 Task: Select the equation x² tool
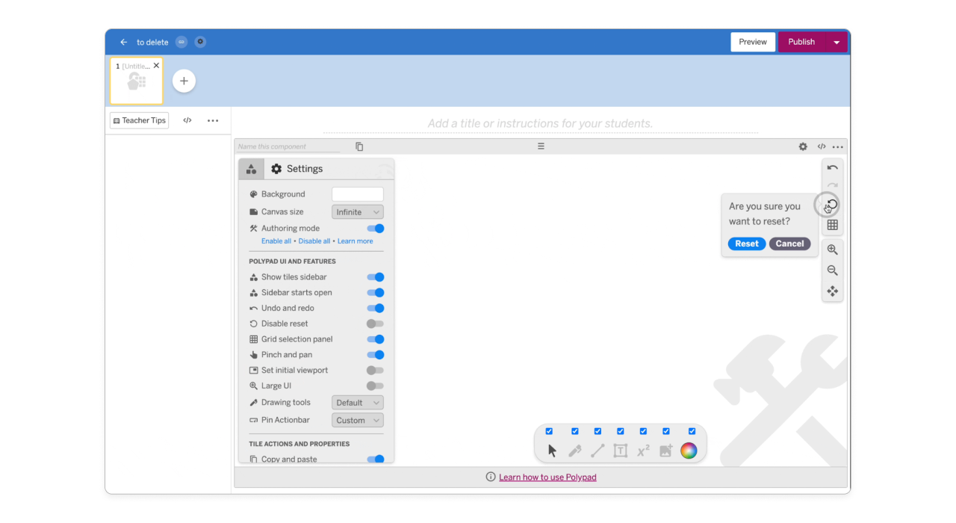tap(643, 450)
